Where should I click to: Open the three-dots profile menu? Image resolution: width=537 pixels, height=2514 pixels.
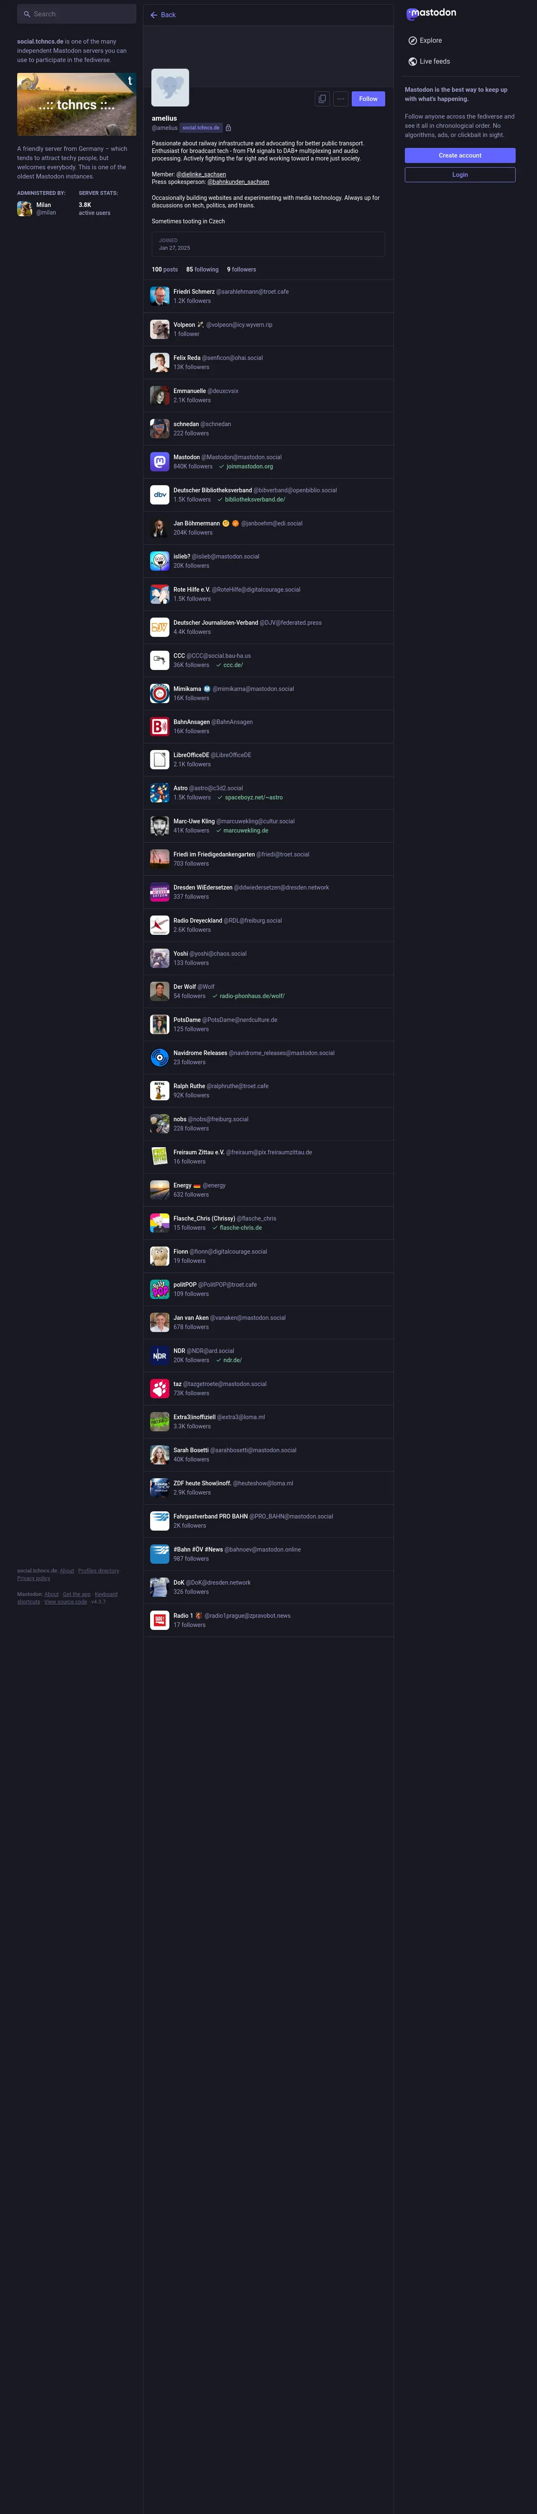(x=340, y=98)
